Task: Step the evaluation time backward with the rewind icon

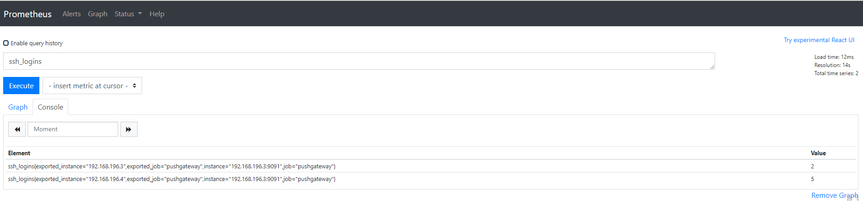Action: [17, 129]
